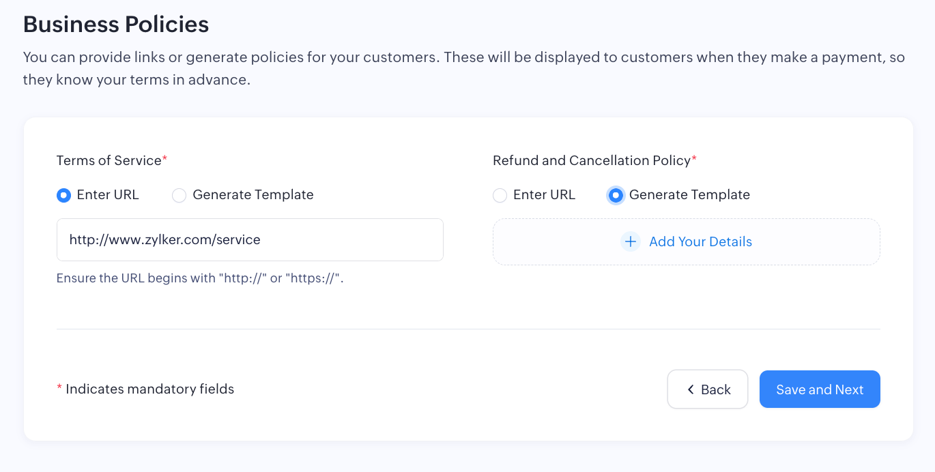Viewport: 935px width, 472px height.
Task: Click the URL hint text about http://
Action: coord(199,278)
